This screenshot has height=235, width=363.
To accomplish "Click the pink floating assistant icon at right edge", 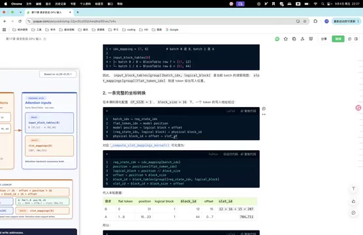I will coord(358,108).
